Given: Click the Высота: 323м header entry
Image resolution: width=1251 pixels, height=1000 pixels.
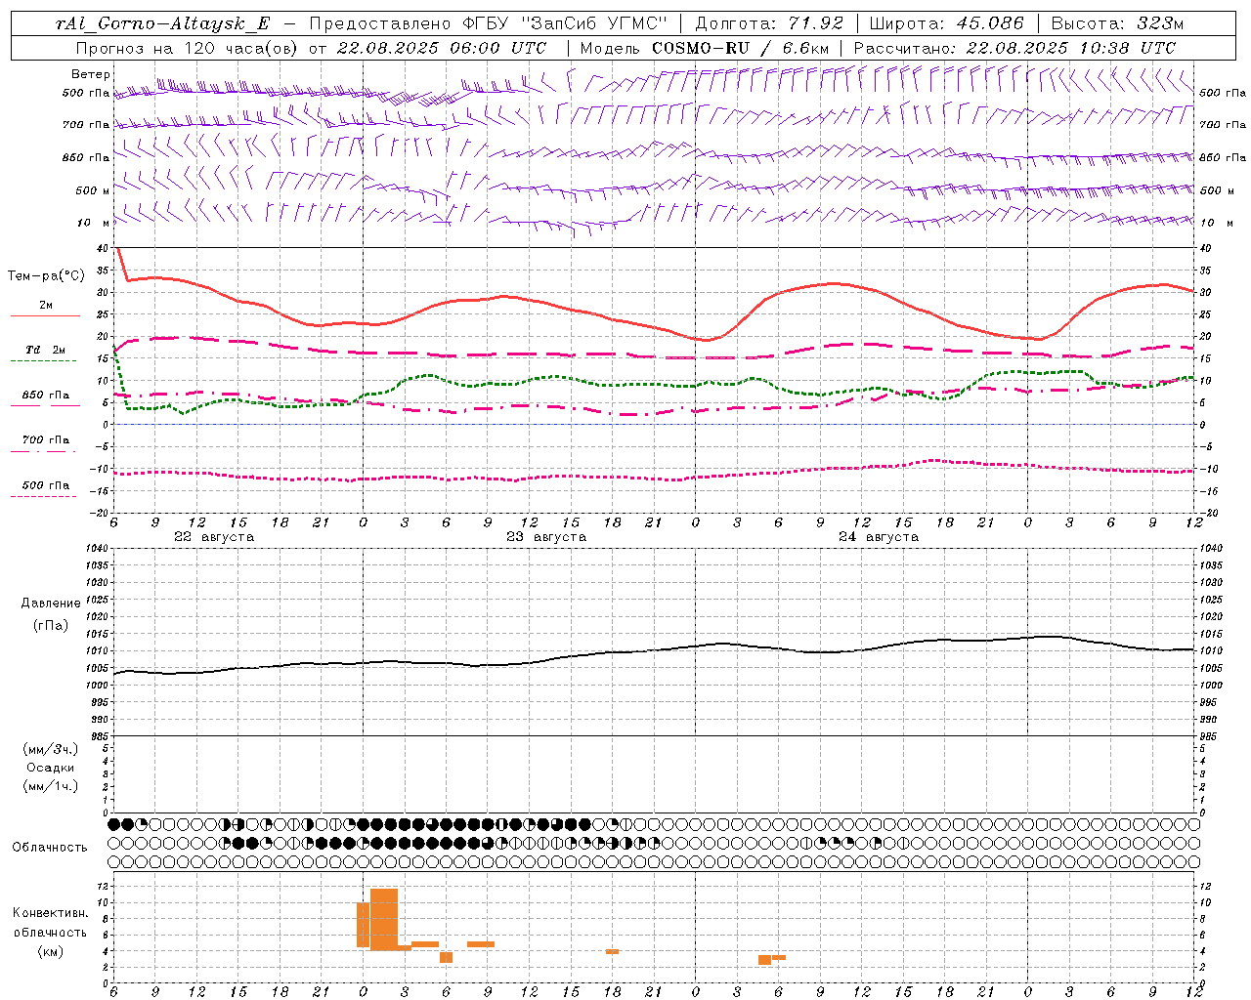Looking at the screenshot, I should [1117, 23].
